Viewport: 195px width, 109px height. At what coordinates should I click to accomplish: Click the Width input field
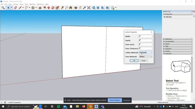(146, 36)
